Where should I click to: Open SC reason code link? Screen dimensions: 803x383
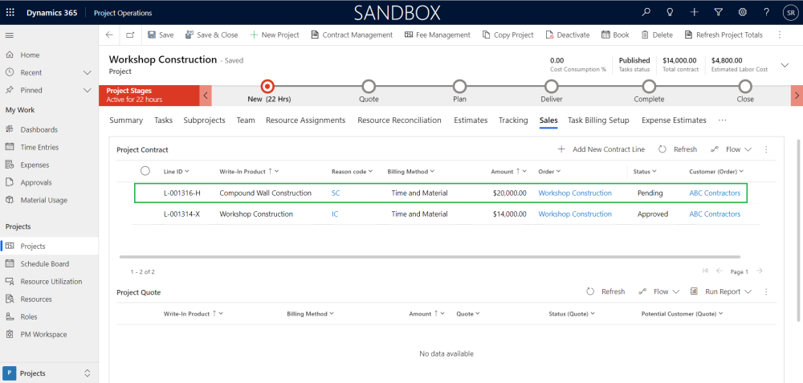[x=336, y=193]
